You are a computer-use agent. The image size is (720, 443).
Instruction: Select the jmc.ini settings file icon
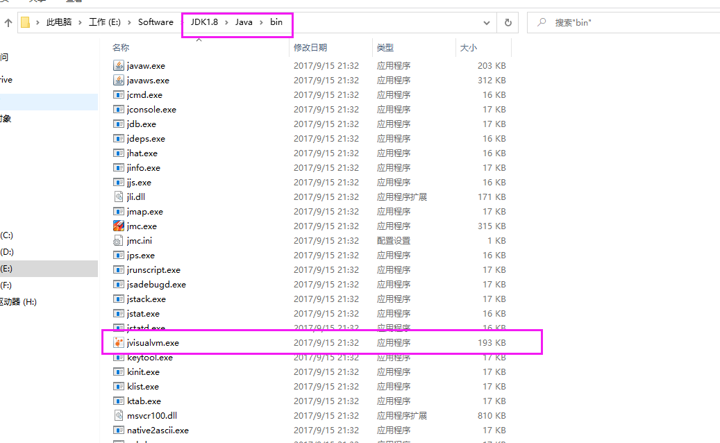pos(118,240)
